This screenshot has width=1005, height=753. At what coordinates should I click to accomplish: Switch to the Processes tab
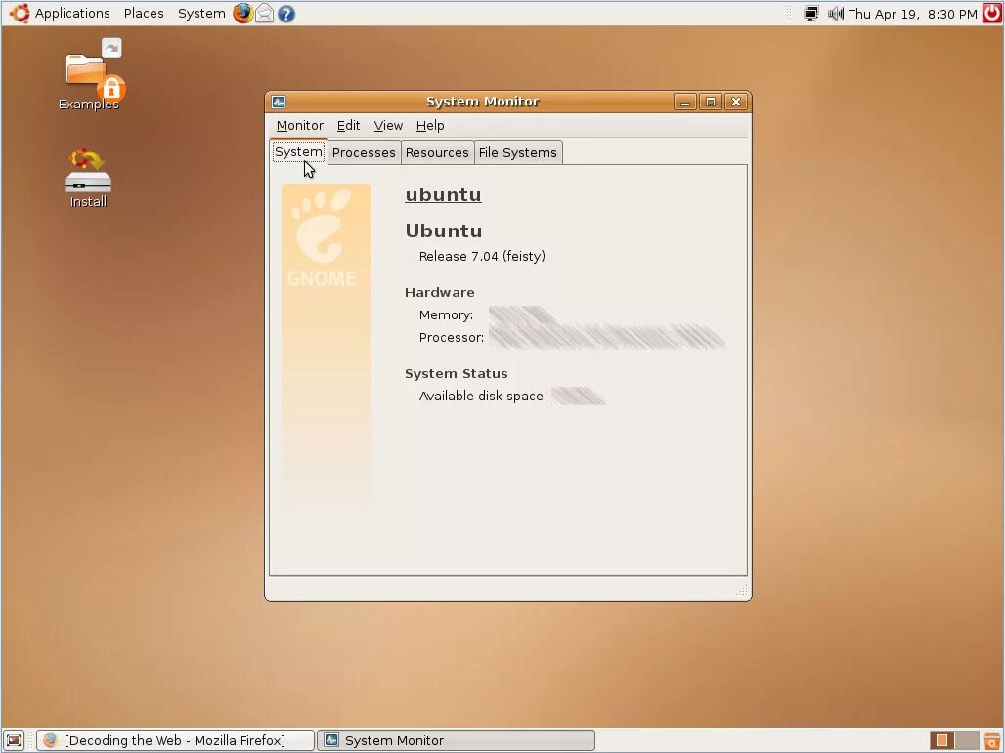(x=364, y=153)
